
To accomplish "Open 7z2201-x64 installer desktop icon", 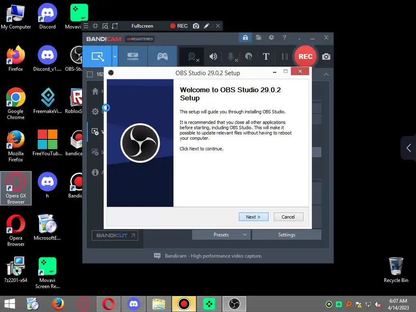I will tap(16, 270).
